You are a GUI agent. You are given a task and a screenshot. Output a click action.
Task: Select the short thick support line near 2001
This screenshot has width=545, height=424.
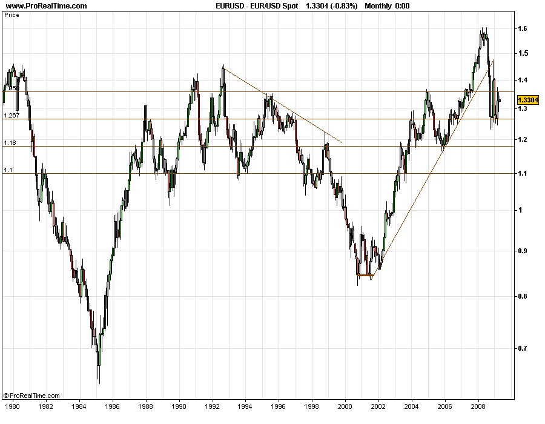pyautogui.click(x=365, y=275)
